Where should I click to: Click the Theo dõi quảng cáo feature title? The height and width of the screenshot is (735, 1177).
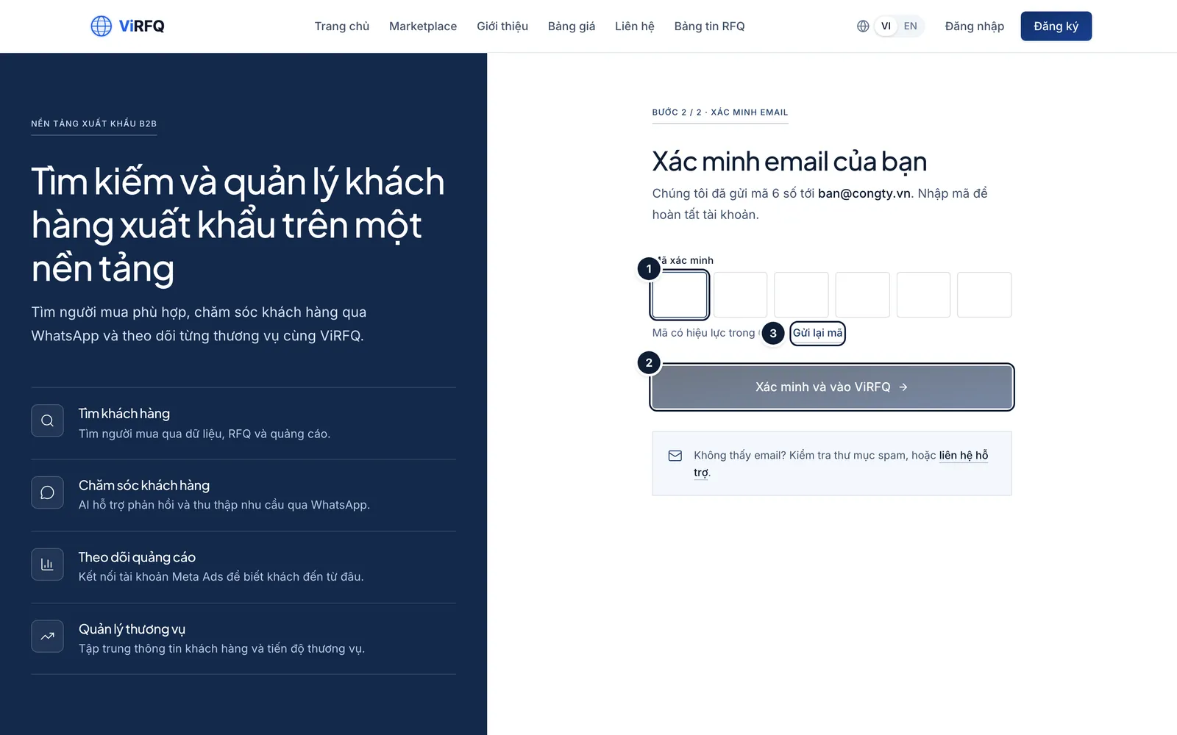coord(137,558)
